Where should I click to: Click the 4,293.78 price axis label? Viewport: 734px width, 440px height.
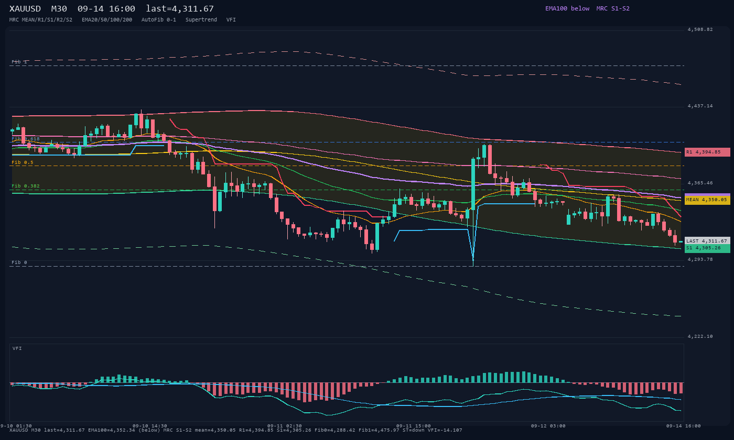tap(700, 259)
